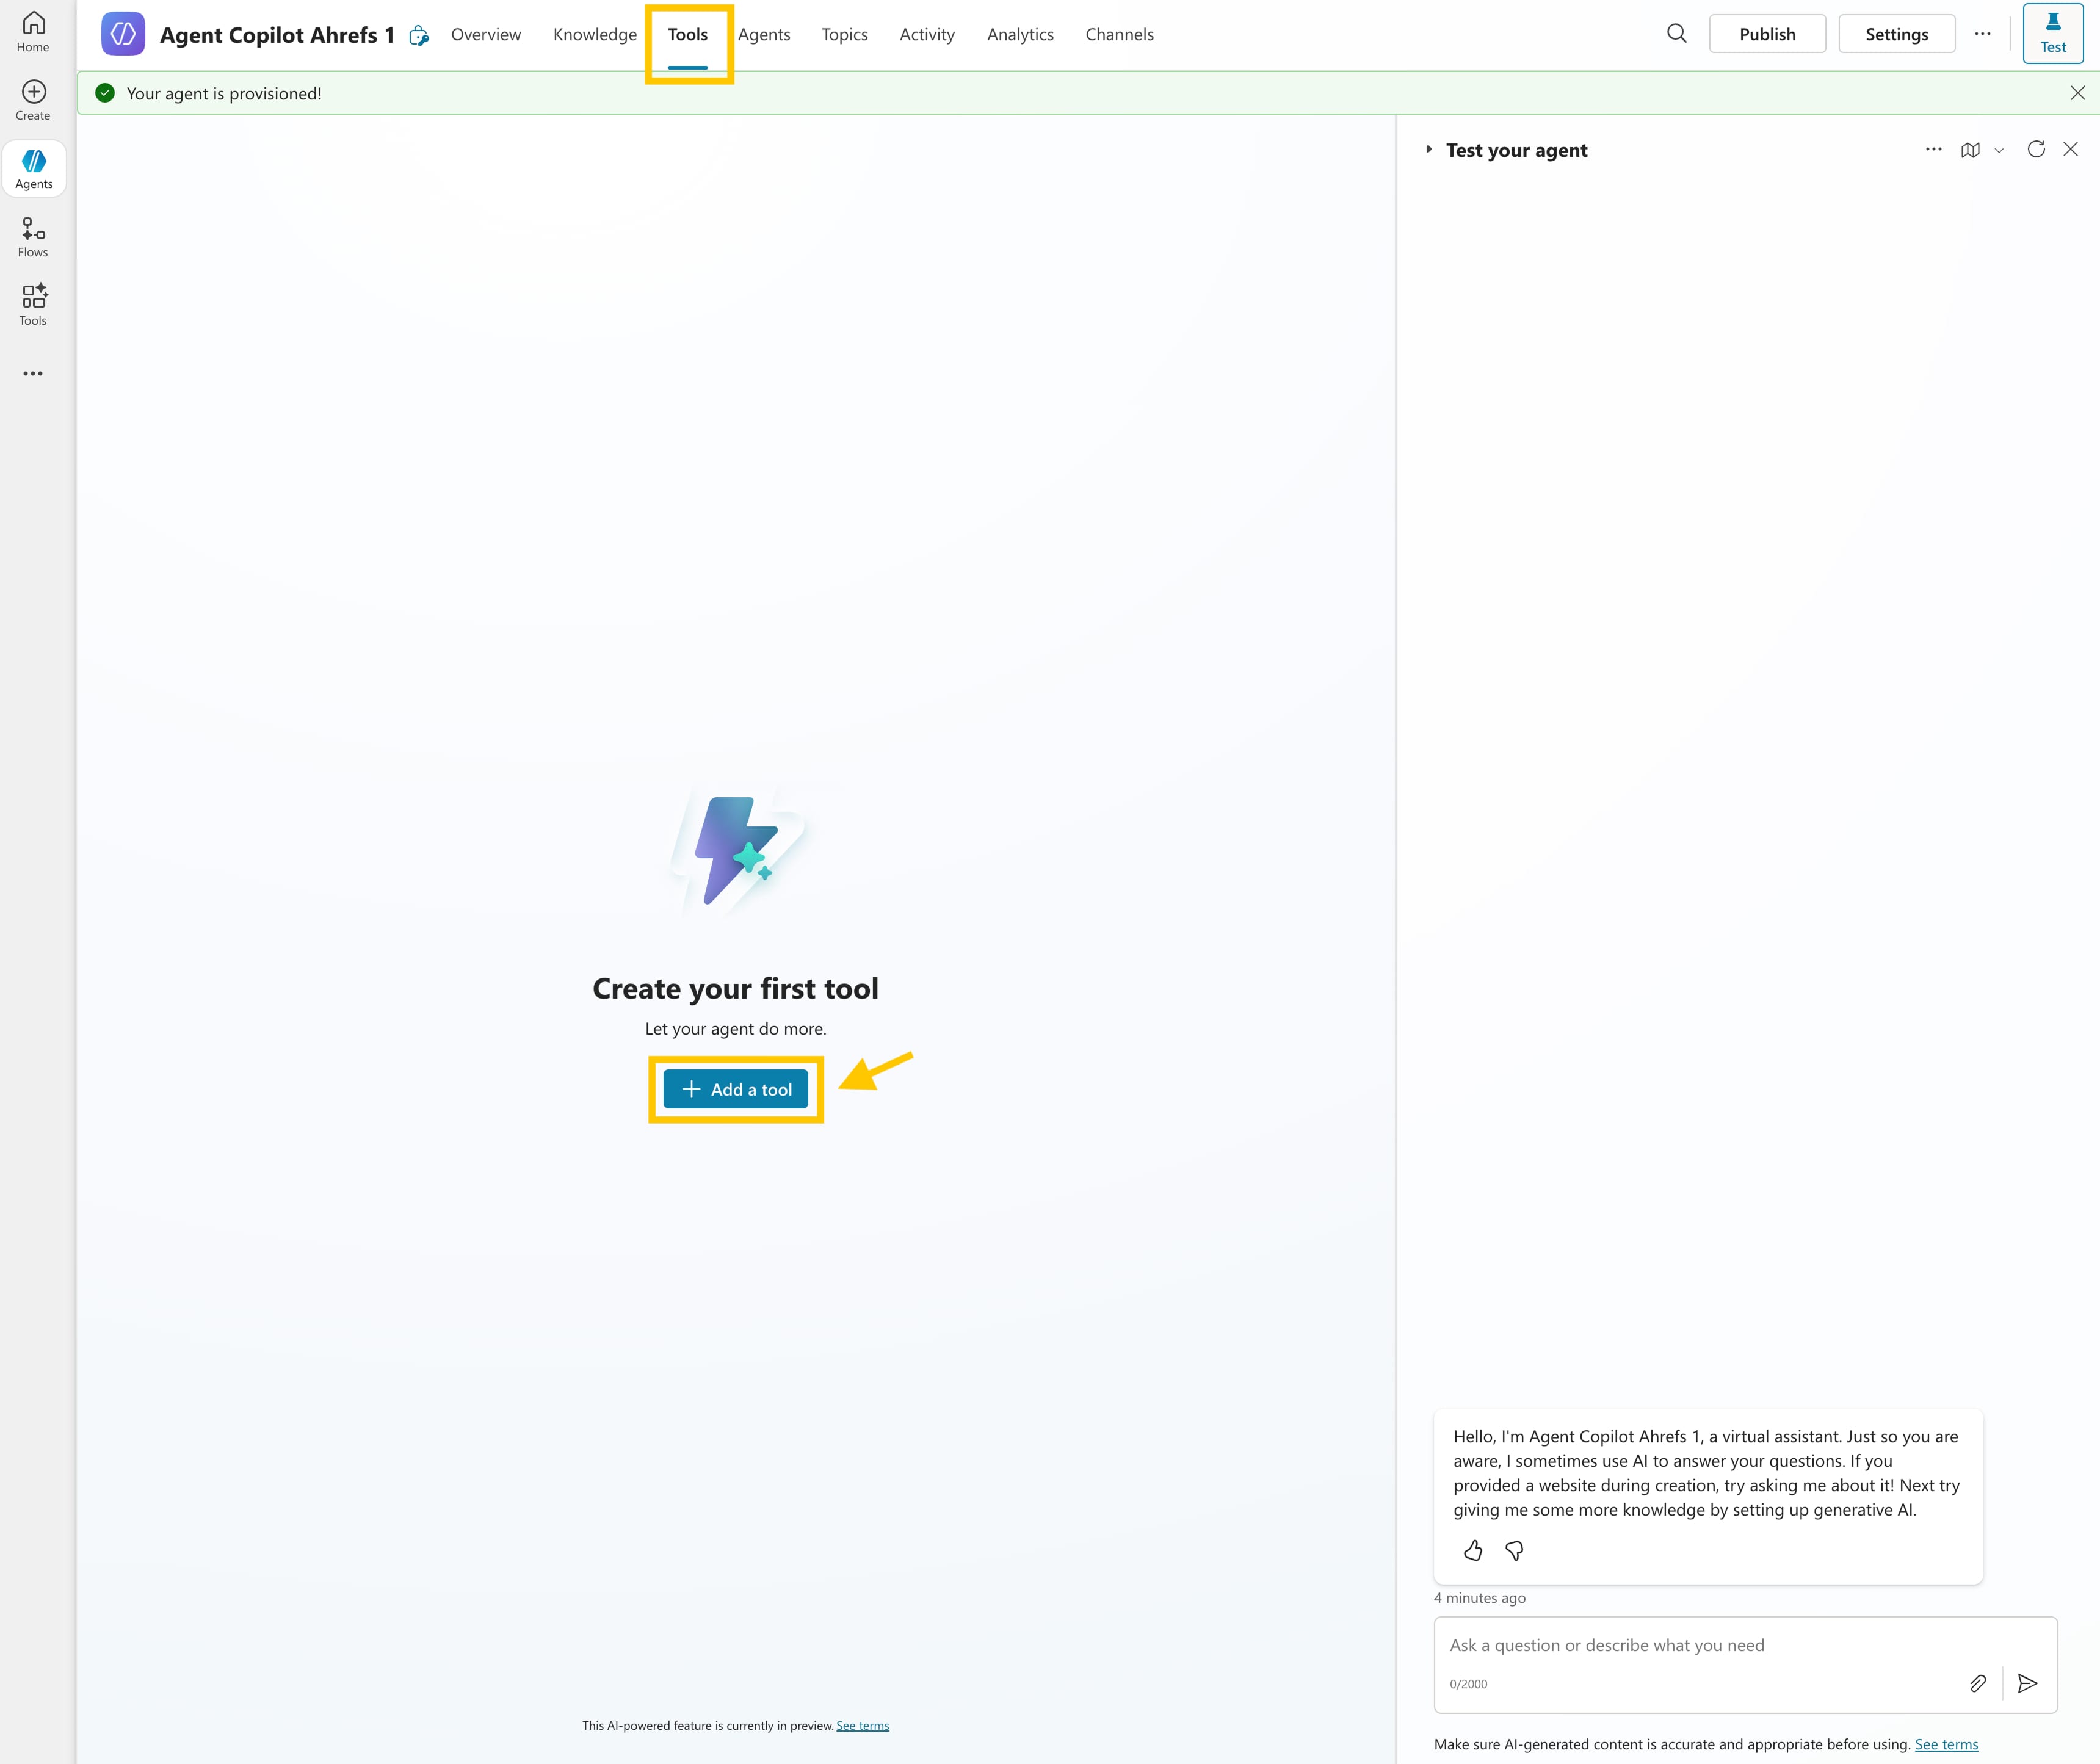Switch to the Knowledge tab
The image size is (2100, 1764).
coord(594,35)
